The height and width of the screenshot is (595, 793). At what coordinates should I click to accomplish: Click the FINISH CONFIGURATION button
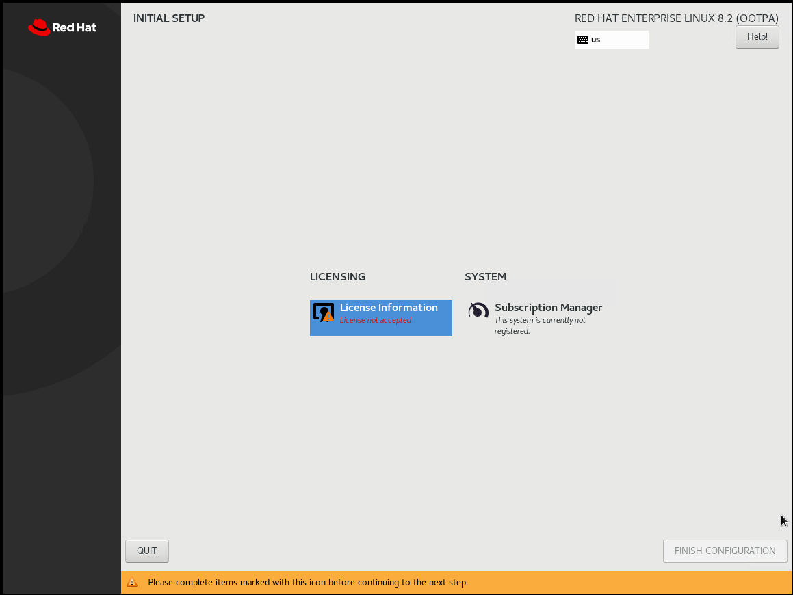click(x=725, y=551)
